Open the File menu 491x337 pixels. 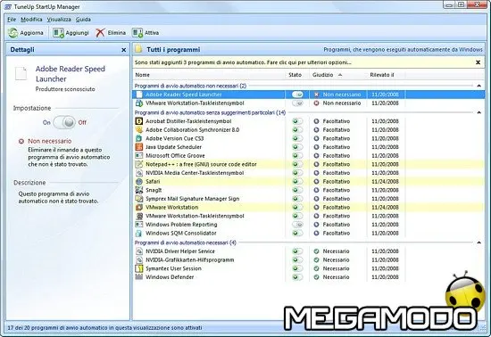(x=12, y=20)
